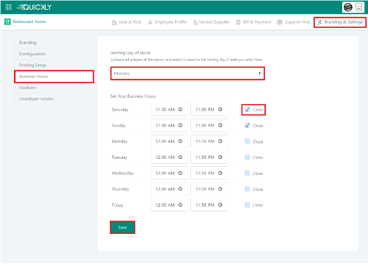
Task: Uncheck the Sunday Close checkbox
Action: pos(247,126)
